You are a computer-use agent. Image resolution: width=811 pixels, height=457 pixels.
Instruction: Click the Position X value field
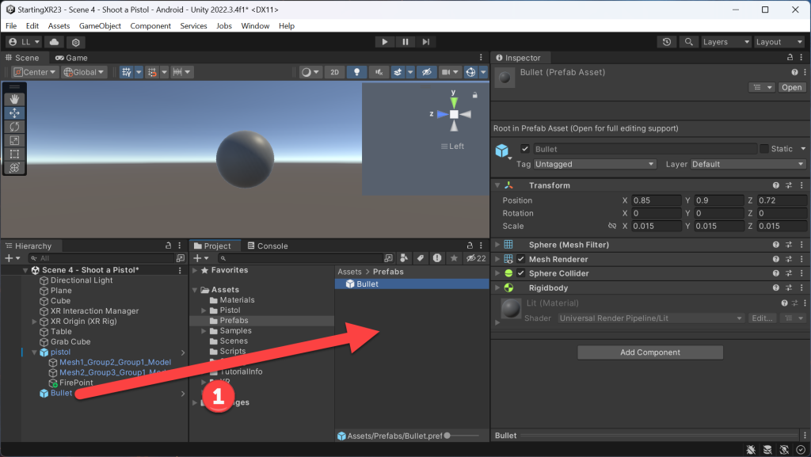pyautogui.click(x=657, y=200)
